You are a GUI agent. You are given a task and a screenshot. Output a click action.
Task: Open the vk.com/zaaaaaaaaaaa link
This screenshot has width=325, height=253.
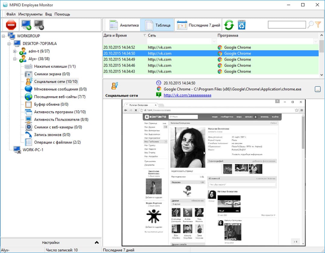tap(187, 95)
